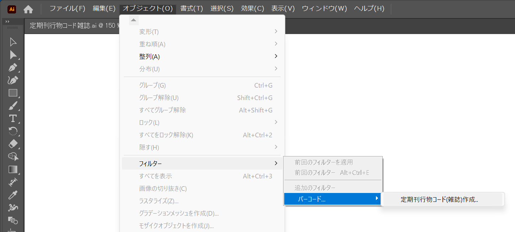Pick the Rectangle tool
Image resolution: width=515 pixels, height=232 pixels.
(13, 93)
